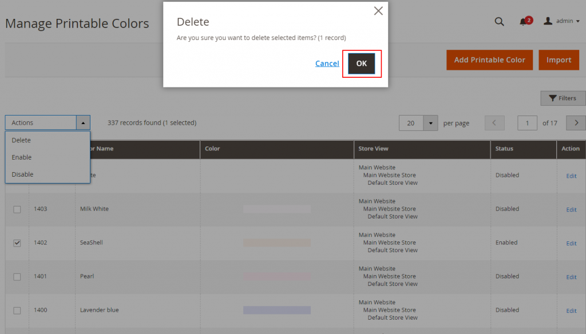This screenshot has width=586, height=334.
Task: Open the admin user account menu
Action: (561, 21)
